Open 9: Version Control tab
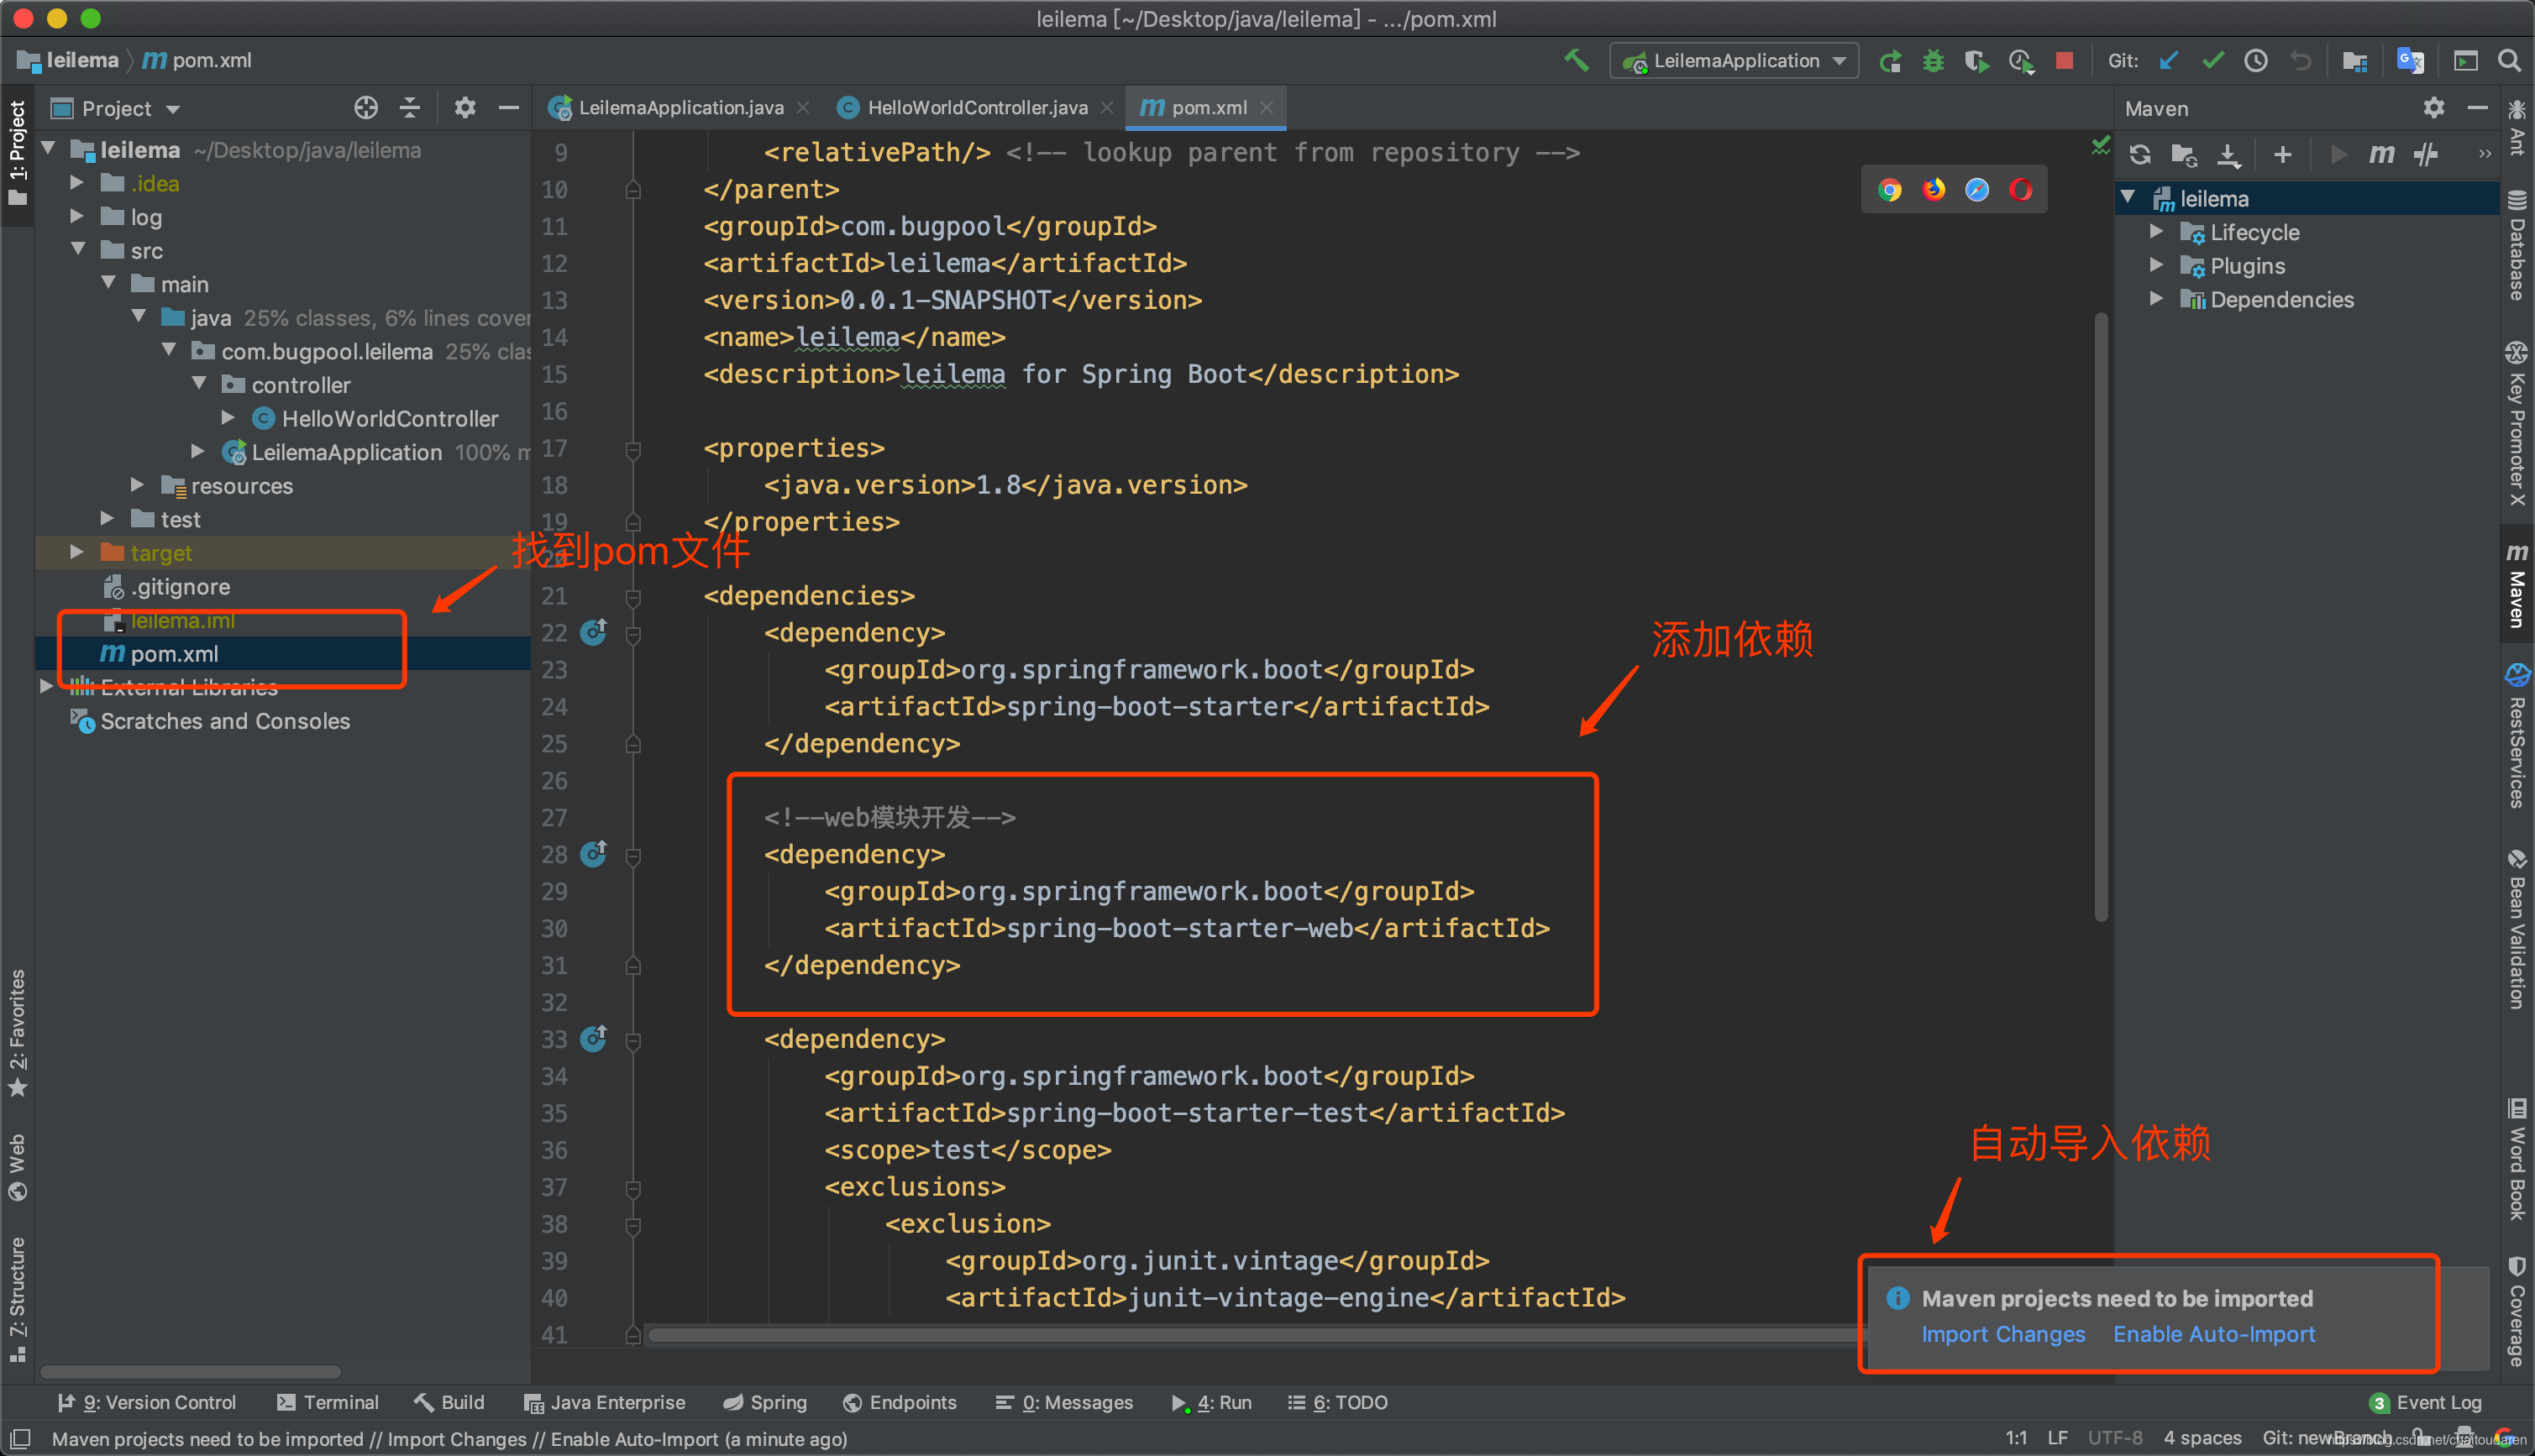 tap(148, 1402)
